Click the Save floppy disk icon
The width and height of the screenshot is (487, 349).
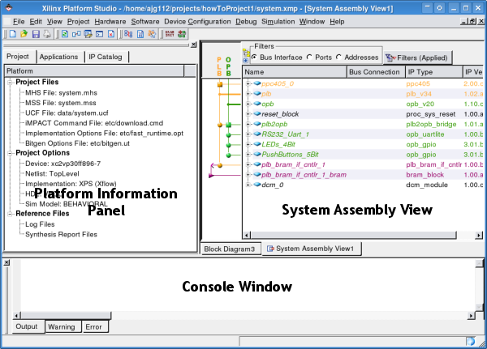pyautogui.click(x=36, y=34)
